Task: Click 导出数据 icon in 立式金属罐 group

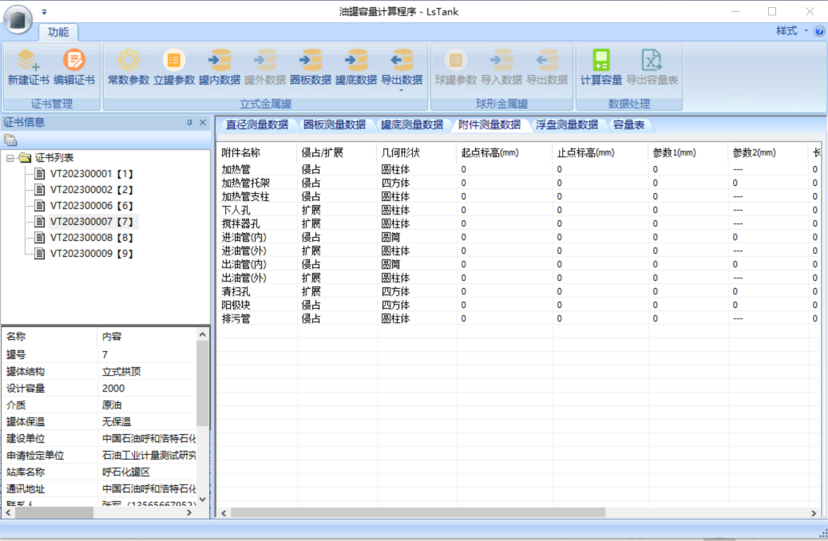Action: (x=402, y=60)
